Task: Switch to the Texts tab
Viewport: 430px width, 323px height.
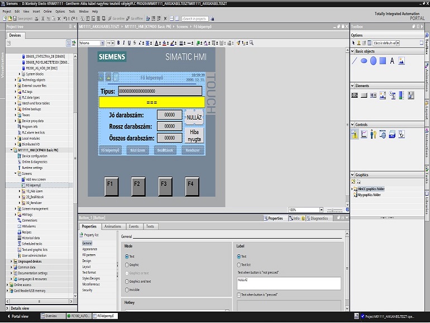Action: (x=150, y=226)
